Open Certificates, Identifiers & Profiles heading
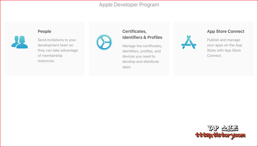 pos(142,34)
